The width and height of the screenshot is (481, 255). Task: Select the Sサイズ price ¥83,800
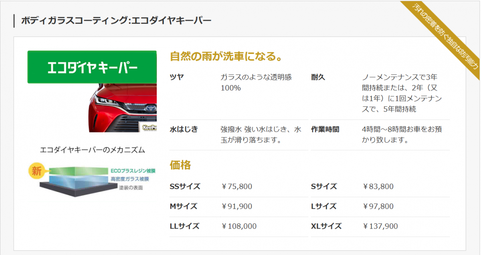coord(378,187)
